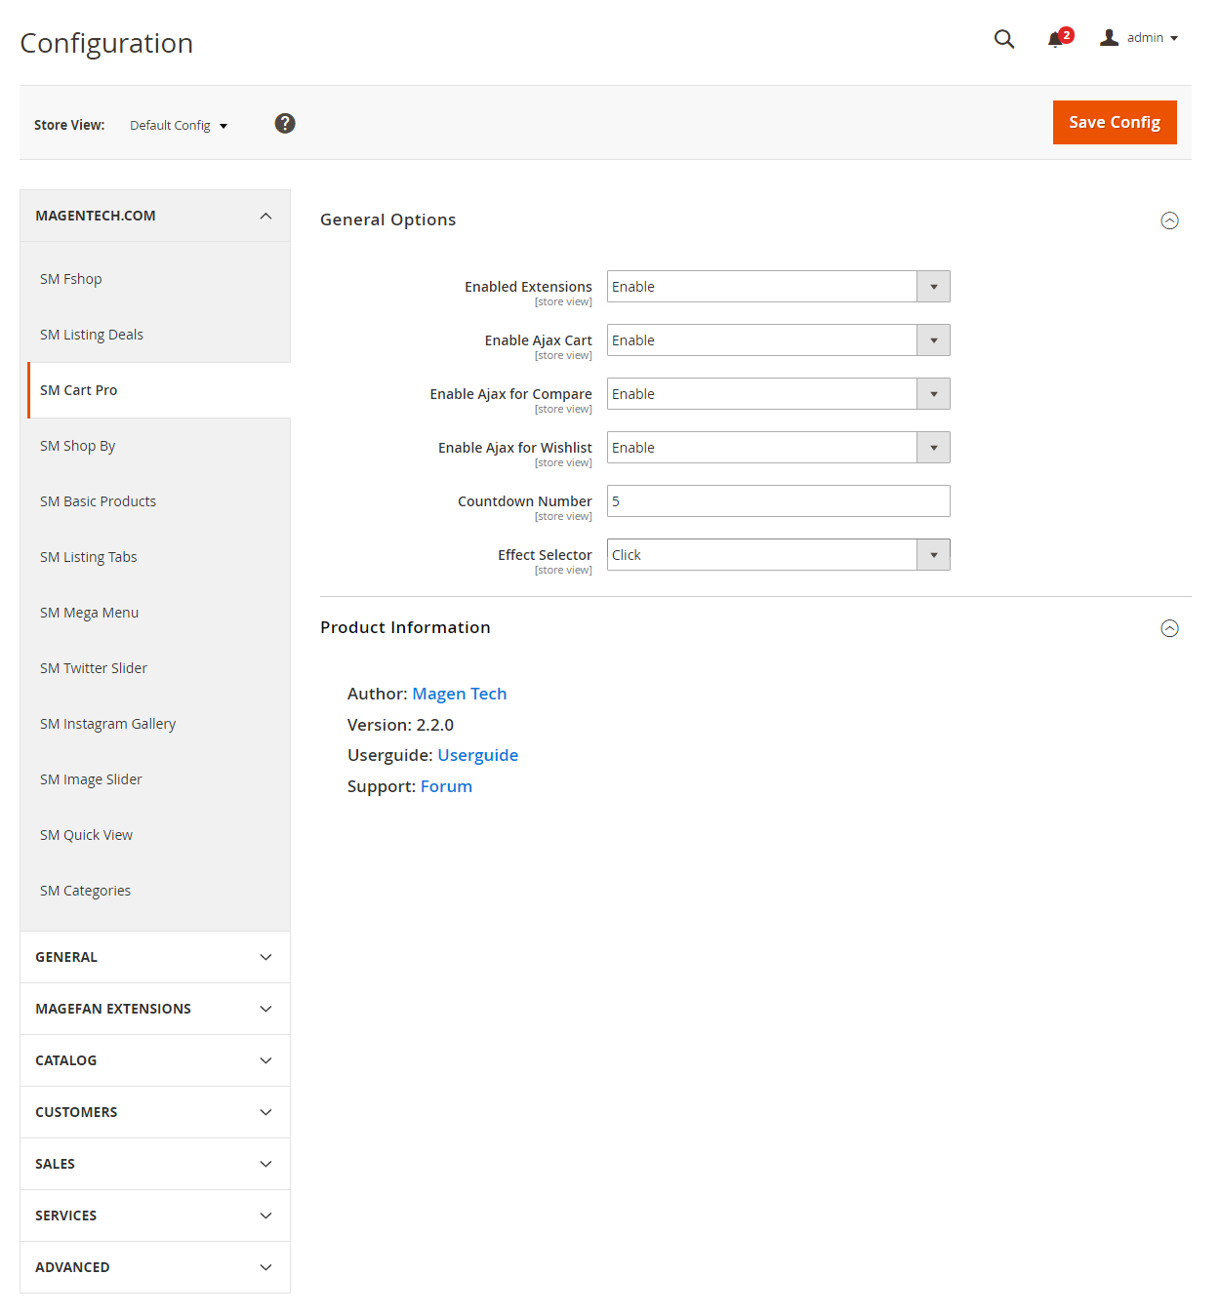Open the search magnifier icon
Image resolution: width=1221 pixels, height=1315 pixels.
[x=1003, y=39]
